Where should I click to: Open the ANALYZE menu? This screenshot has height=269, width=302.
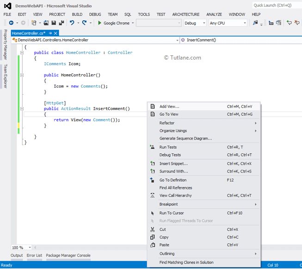pyautogui.click(x=214, y=14)
